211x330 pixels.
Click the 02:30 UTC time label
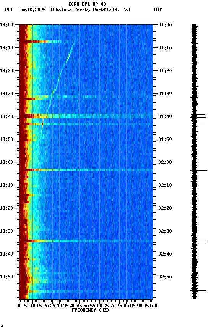165,231
